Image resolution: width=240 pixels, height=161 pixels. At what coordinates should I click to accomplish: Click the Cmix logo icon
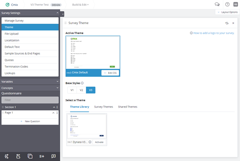coord(7,5)
